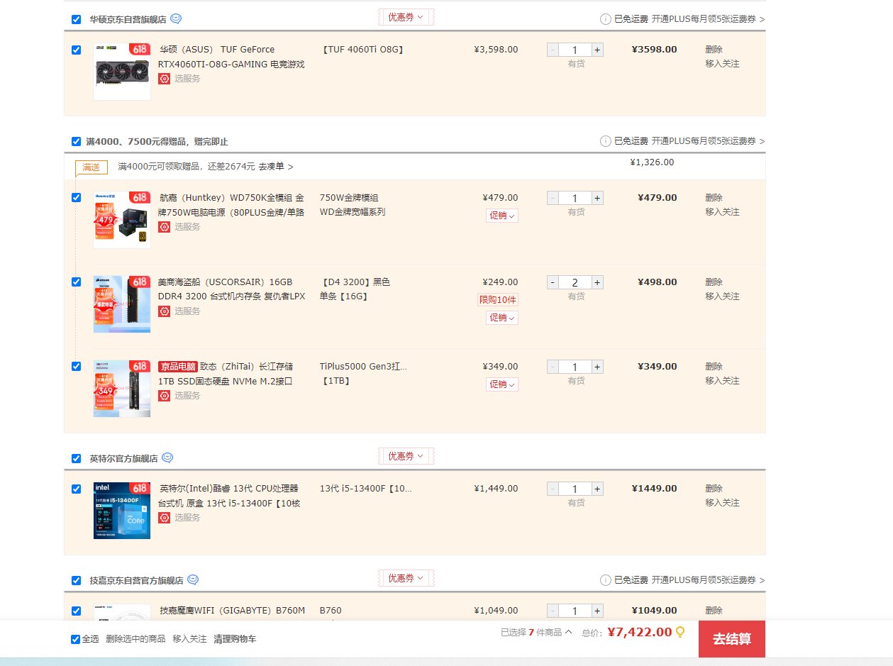The height and width of the screenshot is (666, 893).
Task: Move Corsair memory to 关注 list
Action: point(722,296)
